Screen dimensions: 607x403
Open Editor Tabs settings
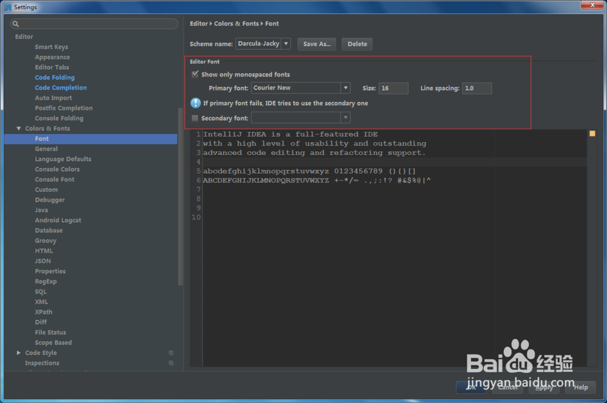pyautogui.click(x=52, y=67)
